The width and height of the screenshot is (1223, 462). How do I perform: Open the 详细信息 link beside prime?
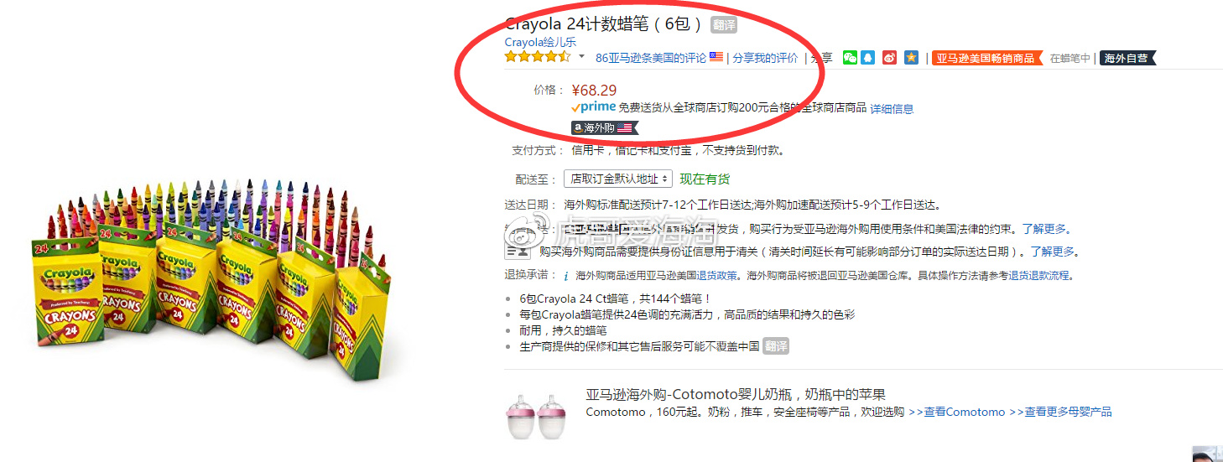892,108
